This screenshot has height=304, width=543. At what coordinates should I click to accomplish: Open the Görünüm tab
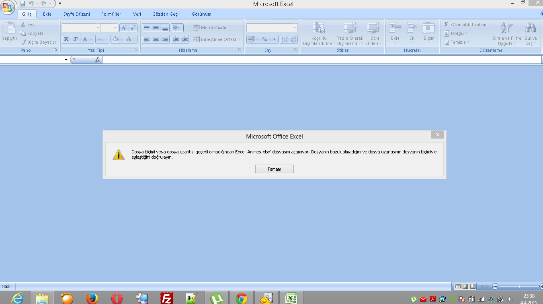point(201,14)
